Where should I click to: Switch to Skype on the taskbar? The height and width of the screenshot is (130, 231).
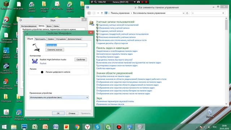tap(97, 127)
